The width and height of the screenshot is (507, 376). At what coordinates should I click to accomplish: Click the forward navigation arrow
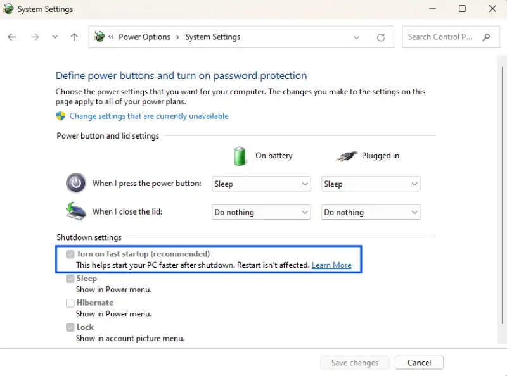tap(35, 37)
